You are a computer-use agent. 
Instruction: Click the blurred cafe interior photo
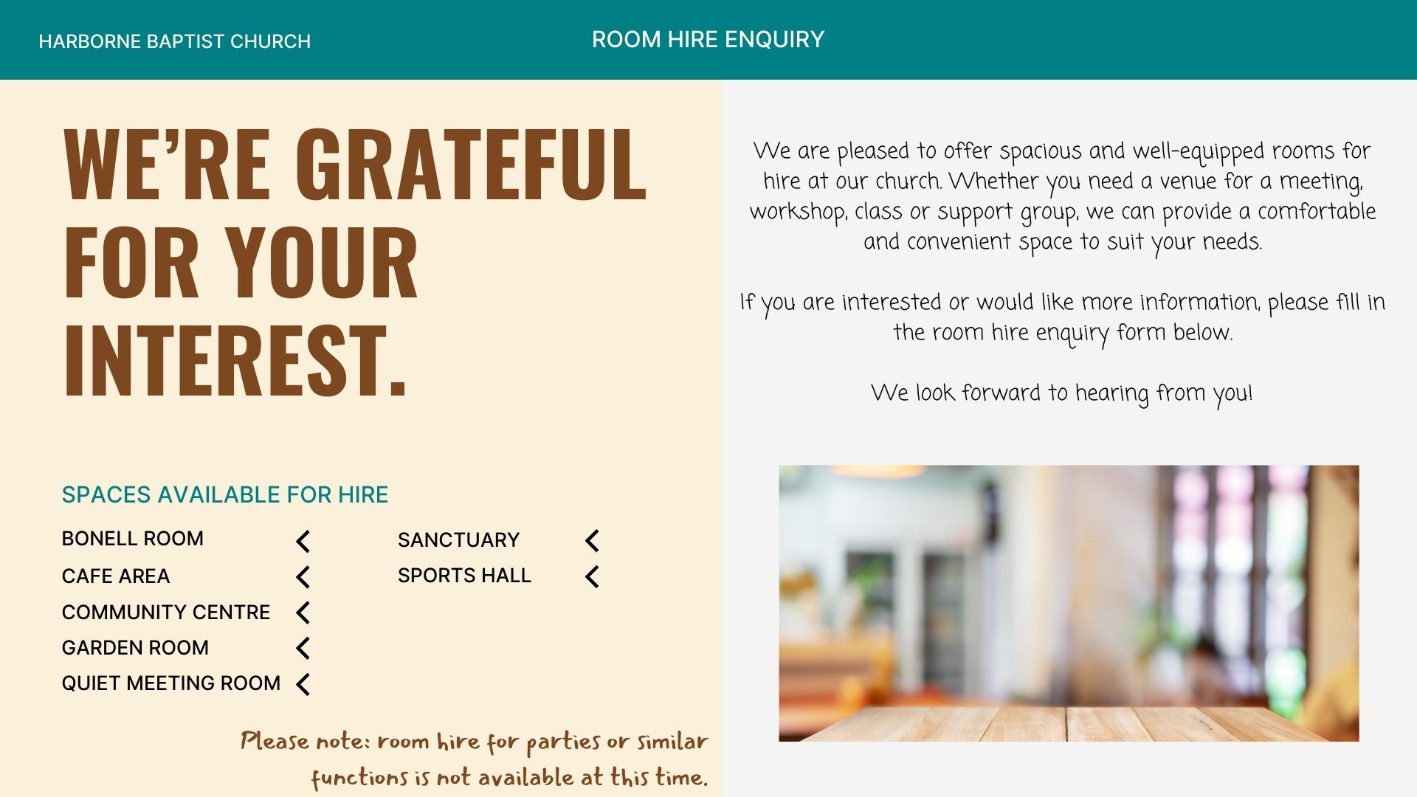point(1069,603)
